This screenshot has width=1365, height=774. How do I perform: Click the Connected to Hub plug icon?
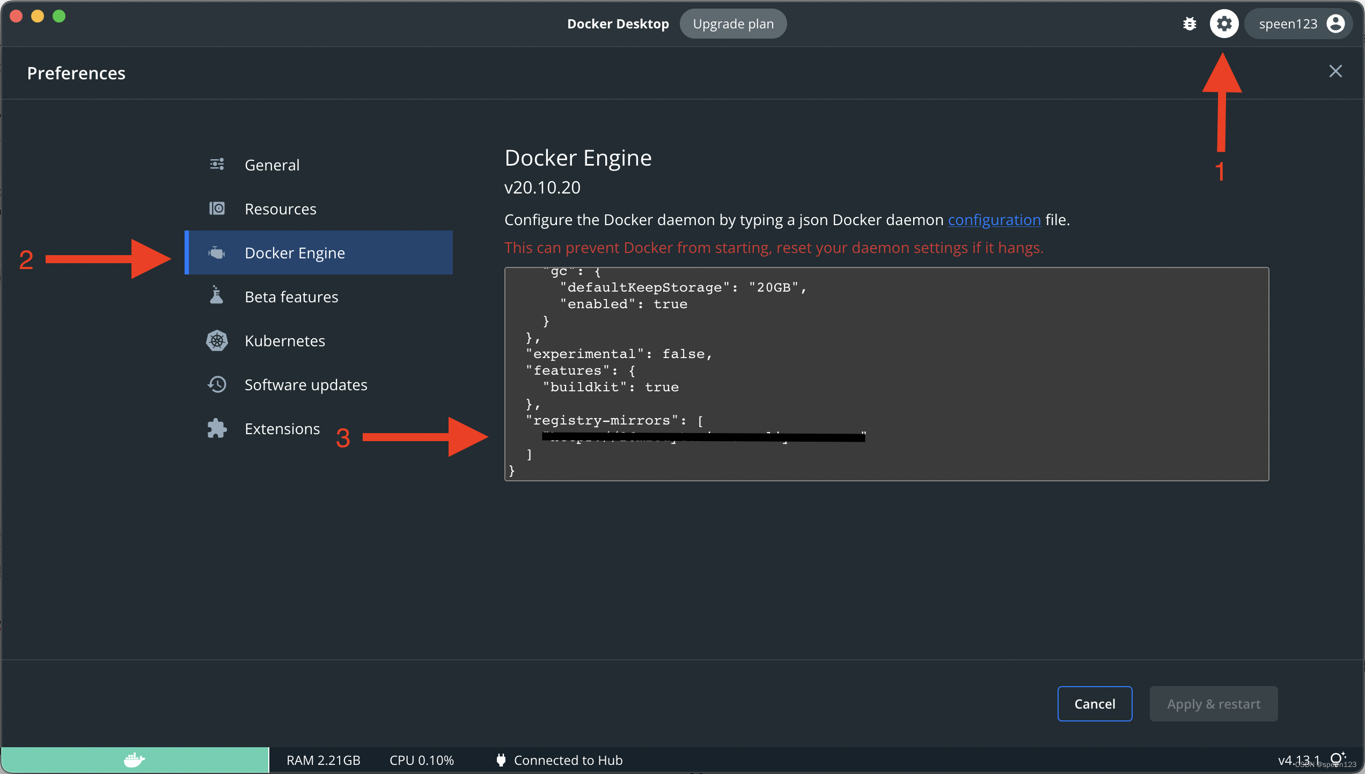pyautogui.click(x=501, y=760)
